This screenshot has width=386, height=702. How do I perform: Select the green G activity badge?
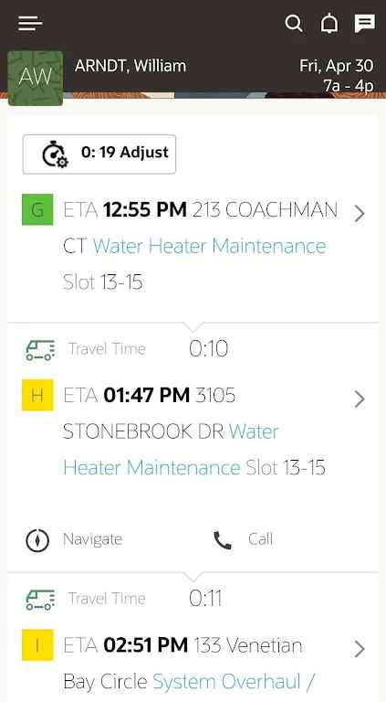37,209
